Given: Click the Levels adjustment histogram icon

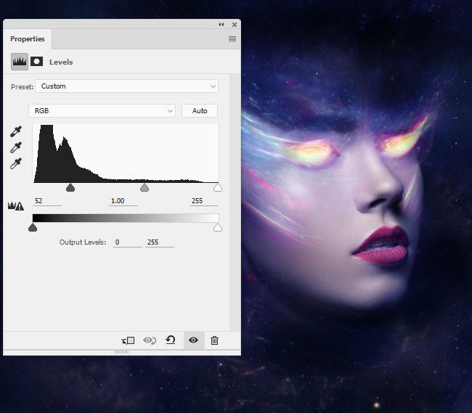Looking at the screenshot, I should (x=20, y=62).
